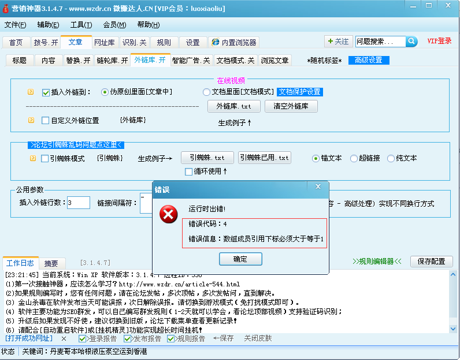
Task: Click the 高级设置 button
Action: (369, 61)
